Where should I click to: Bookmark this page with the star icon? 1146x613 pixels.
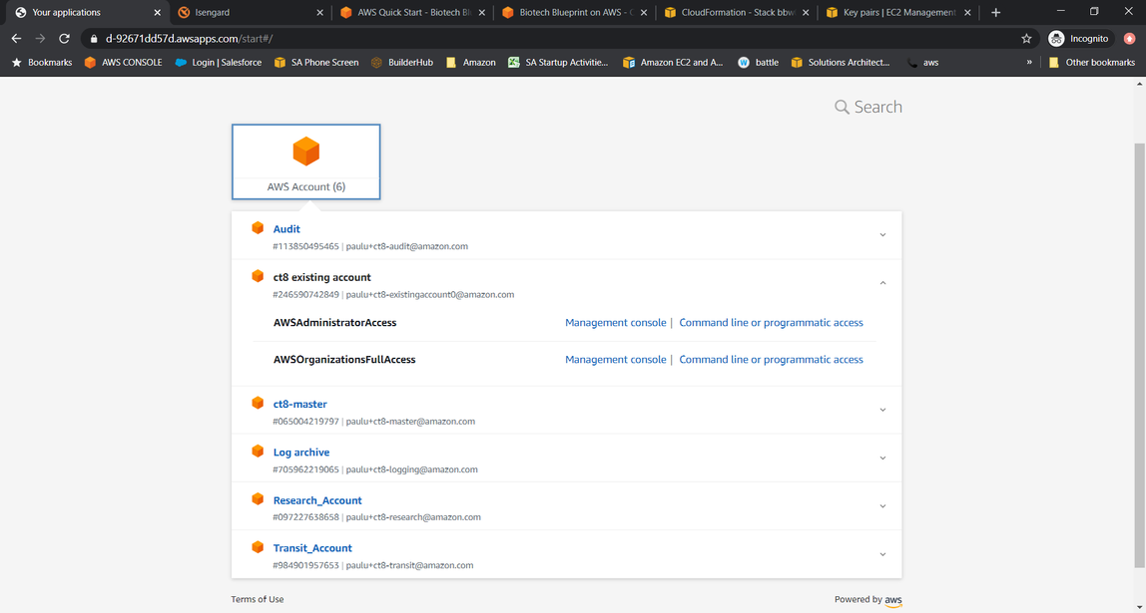(1026, 39)
